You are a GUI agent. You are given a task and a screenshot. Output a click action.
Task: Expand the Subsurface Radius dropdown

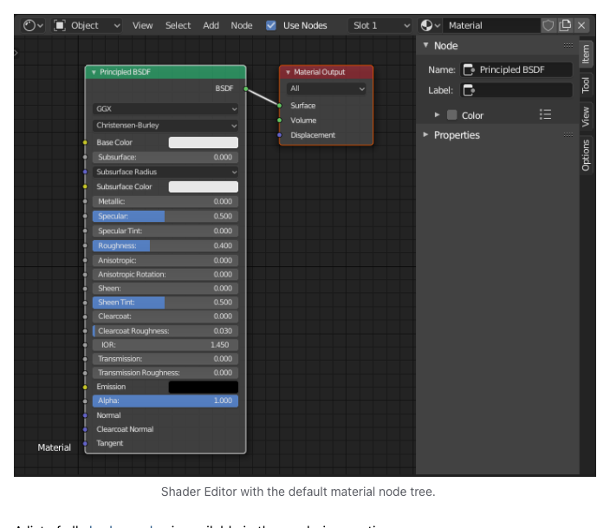pyautogui.click(x=165, y=172)
